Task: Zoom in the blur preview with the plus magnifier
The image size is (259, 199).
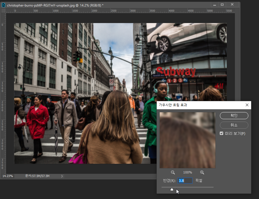Action: pyautogui.click(x=202, y=172)
